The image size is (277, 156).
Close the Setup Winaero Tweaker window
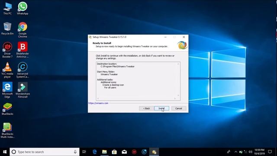[x=184, y=37]
